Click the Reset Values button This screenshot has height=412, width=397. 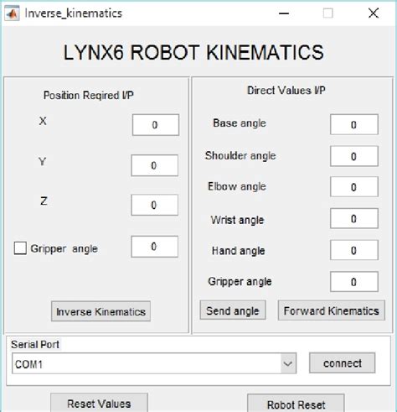[x=99, y=404]
